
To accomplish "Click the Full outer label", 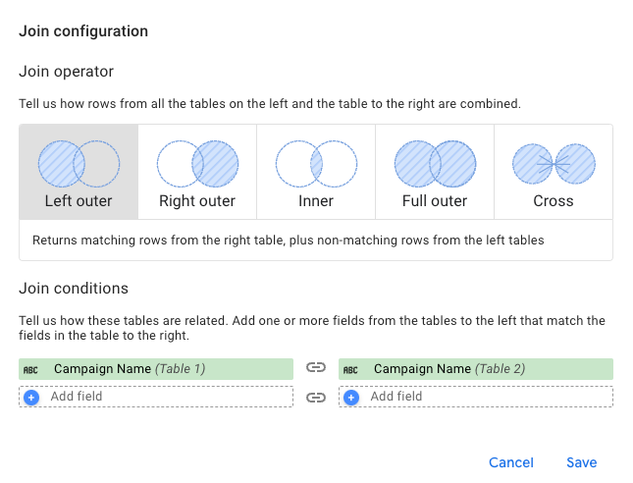I will (435, 201).
